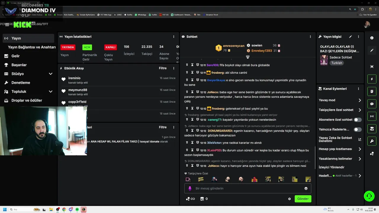Screen dimensions: 379x213
Task: Click the shield icon on XLeinPSD's message
Action: coord(197,150)
